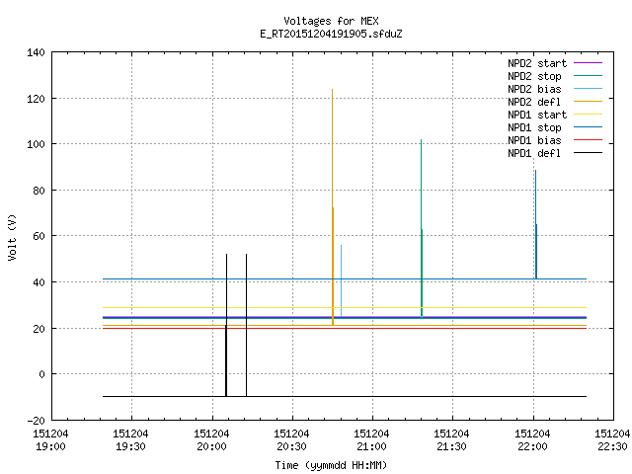This screenshot has height=474, width=632.
Task: Click the NPD2 defl legend label
Action: pos(534,102)
